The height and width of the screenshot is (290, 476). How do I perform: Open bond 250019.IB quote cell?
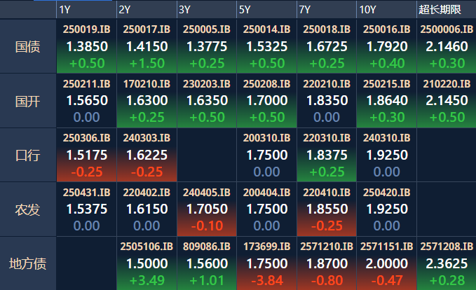point(86,46)
